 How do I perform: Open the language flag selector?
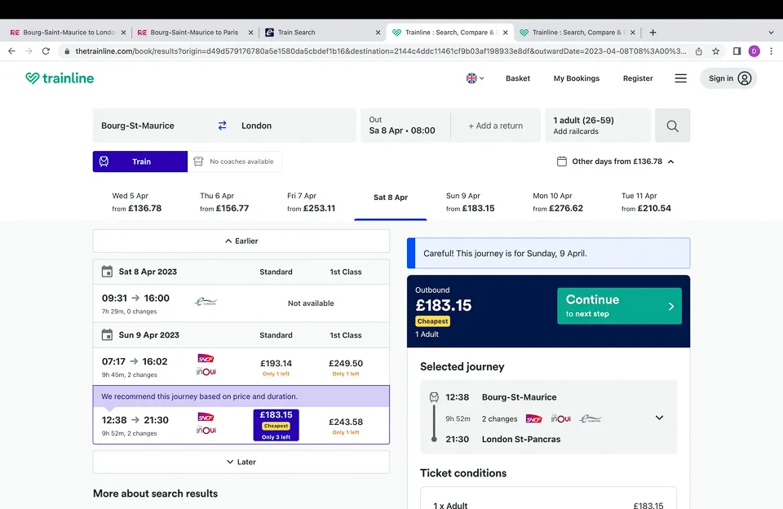pyautogui.click(x=475, y=78)
